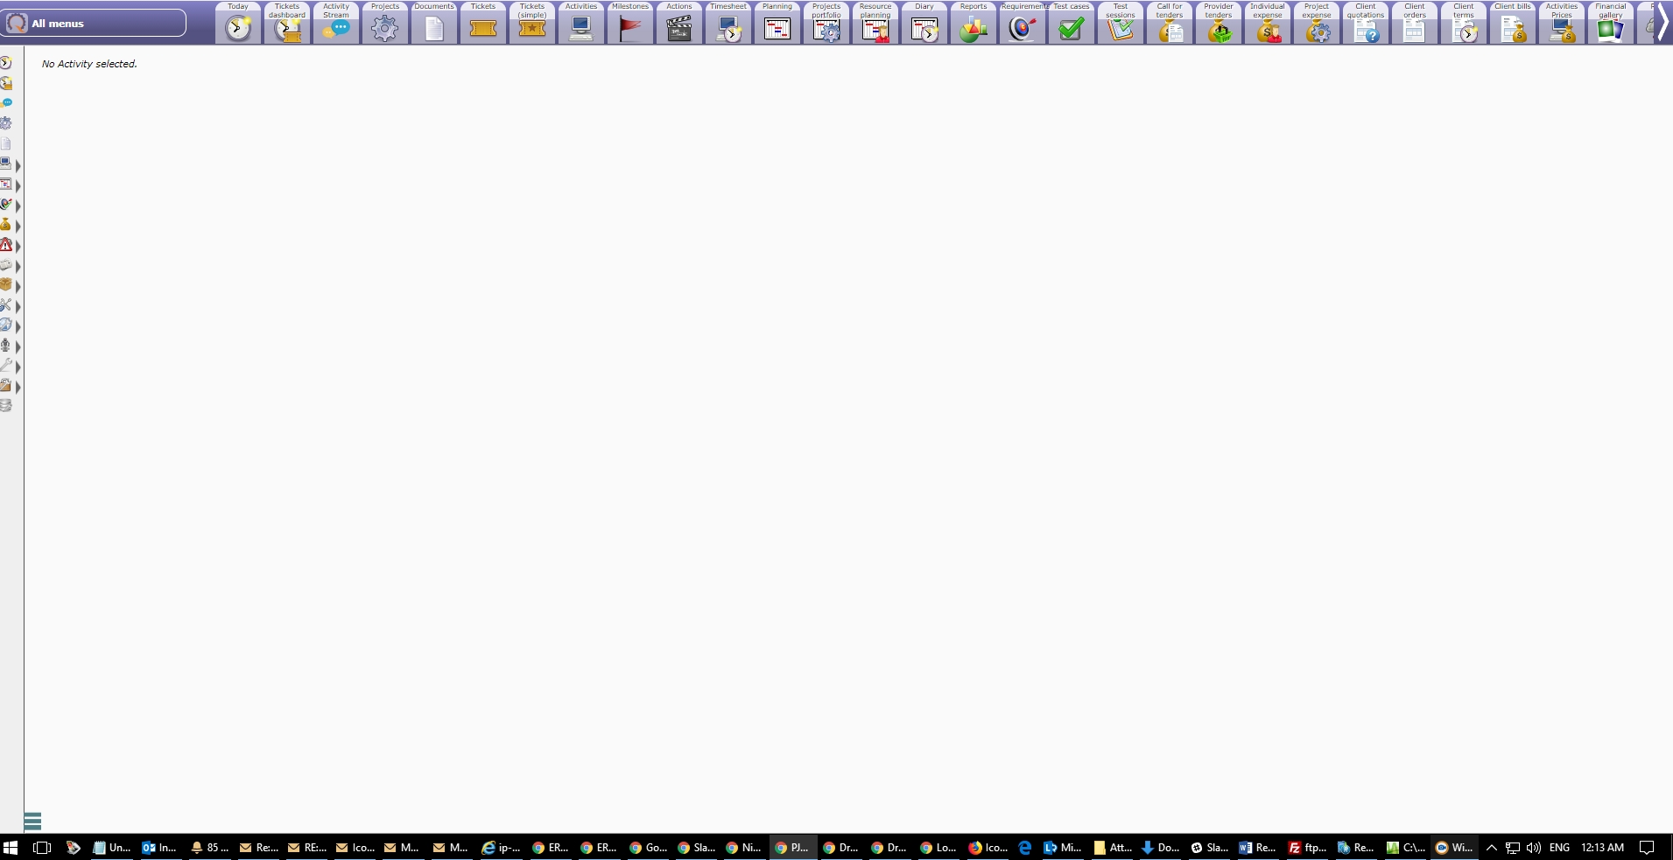
Task: Expand the arrow beside the sidebar target-and-checkmark icon
Action: point(18,206)
